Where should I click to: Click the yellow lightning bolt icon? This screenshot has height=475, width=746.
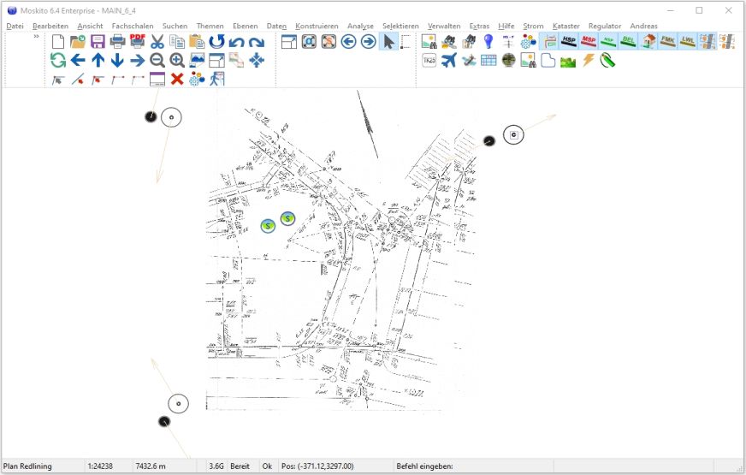[x=588, y=60]
